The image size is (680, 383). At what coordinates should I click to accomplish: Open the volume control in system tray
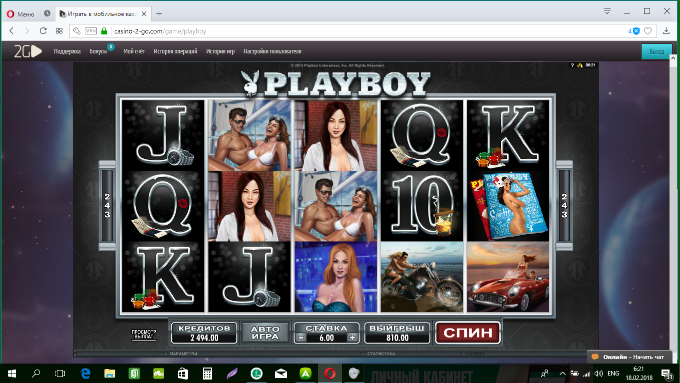(x=598, y=374)
